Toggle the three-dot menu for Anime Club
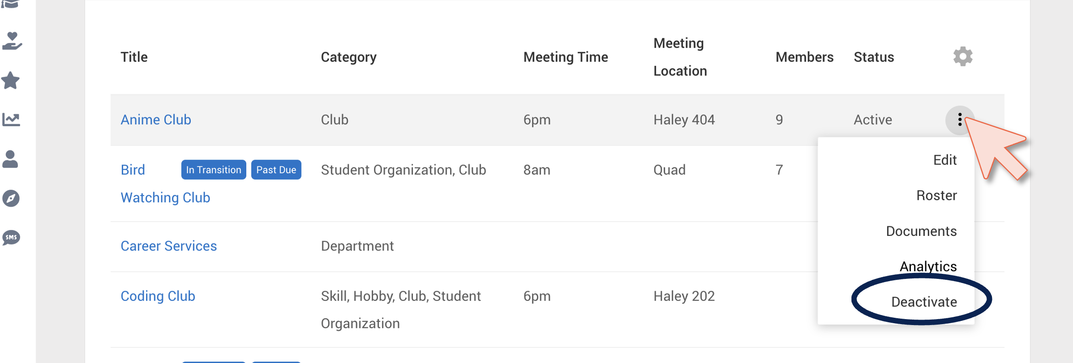Image resolution: width=1073 pixels, height=363 pixels. pos(960,120)
